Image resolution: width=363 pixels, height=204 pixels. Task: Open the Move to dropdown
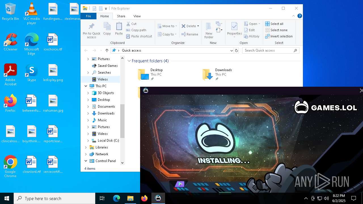tap(167, 26)
